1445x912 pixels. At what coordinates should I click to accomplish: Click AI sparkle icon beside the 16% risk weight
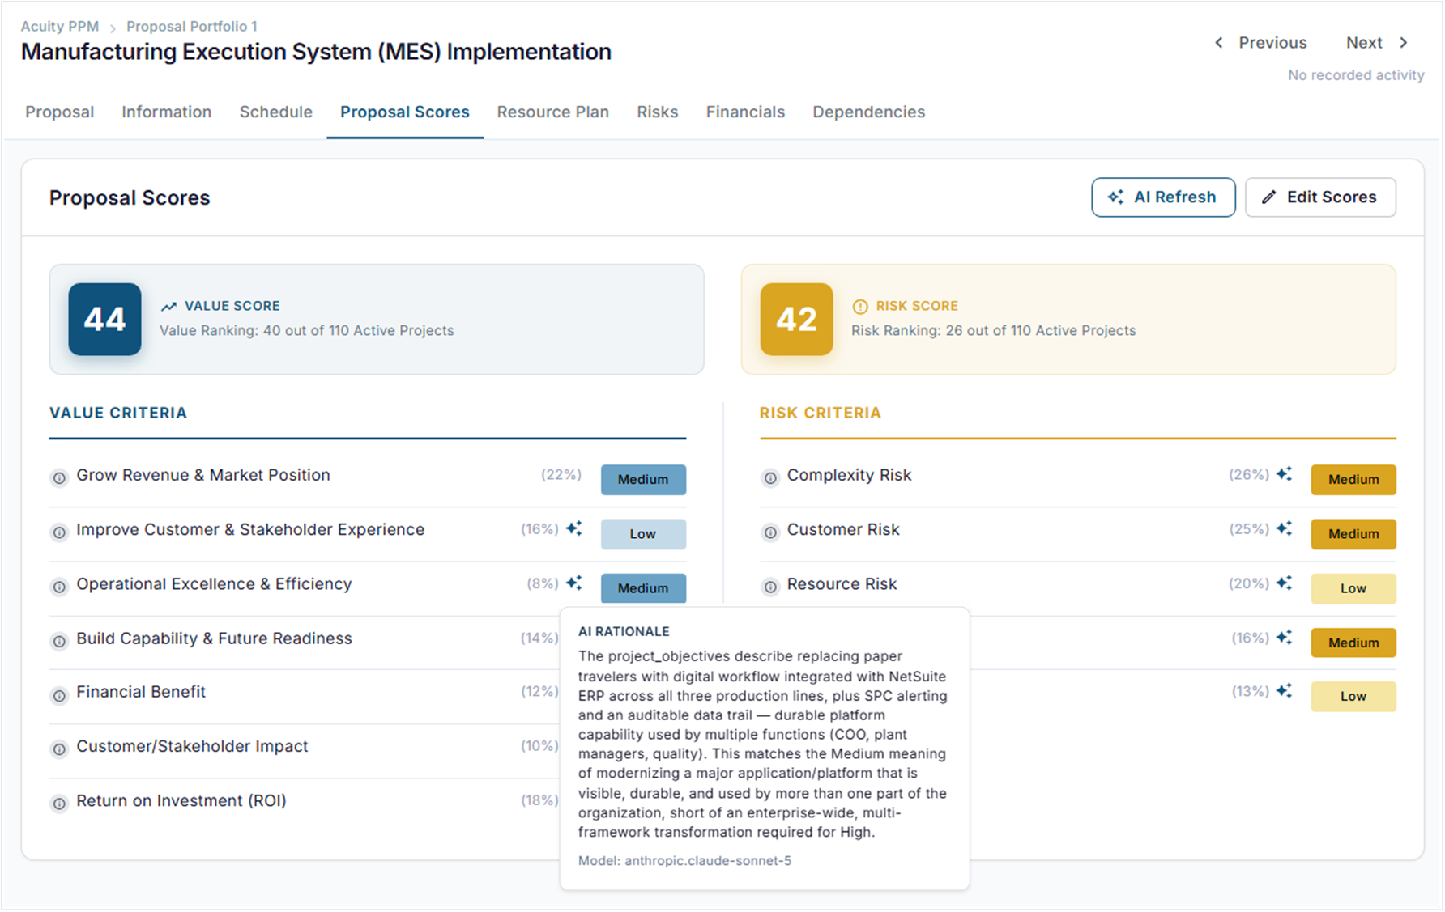tap(1285, 638)
